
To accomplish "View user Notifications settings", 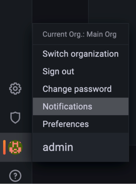I will (x=81, y=106).
